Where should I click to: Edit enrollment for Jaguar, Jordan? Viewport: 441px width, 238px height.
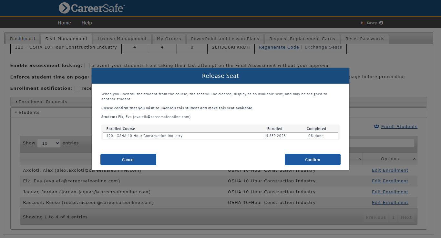(x=390, y=192)
